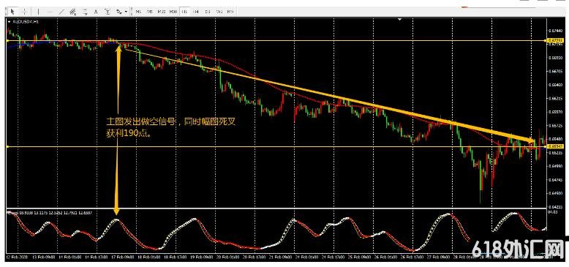Select the text label 'T' tool

point(108,12)
